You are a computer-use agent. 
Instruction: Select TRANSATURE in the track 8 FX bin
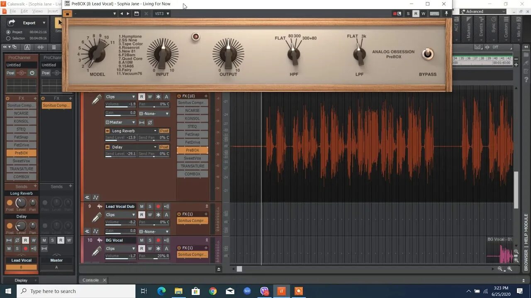point(192,166)
